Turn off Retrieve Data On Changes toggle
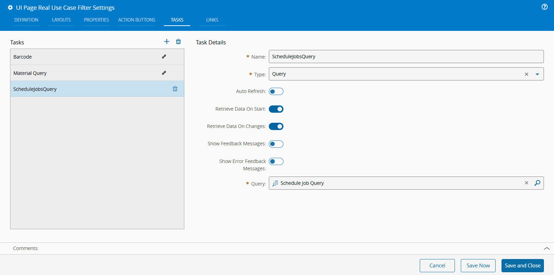Viewport: 554px width, 275px height. [276, 127]
